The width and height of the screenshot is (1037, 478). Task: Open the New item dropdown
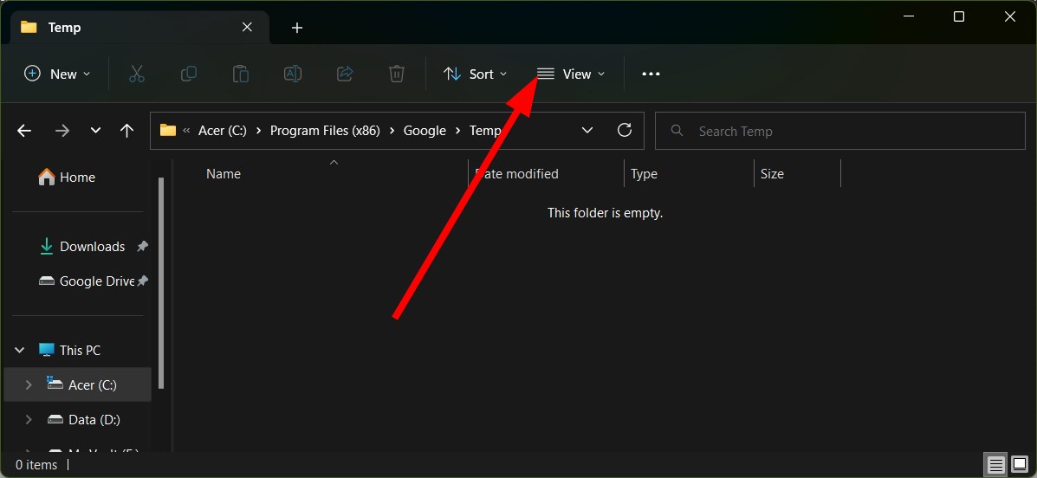point(57,74)
